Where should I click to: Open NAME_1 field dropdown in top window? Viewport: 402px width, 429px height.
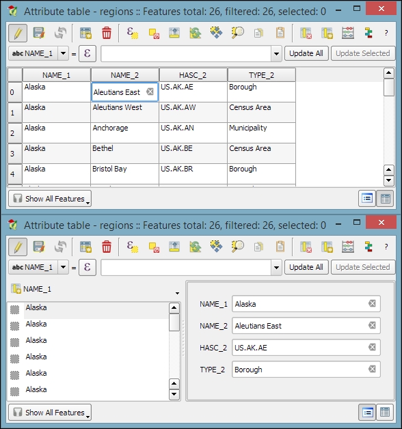click(x=64, y=53)
